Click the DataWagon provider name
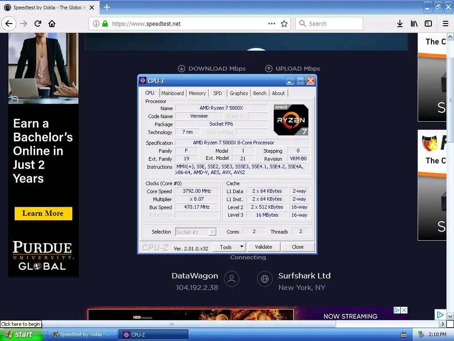The image size is (454, 341). [195, 276]
